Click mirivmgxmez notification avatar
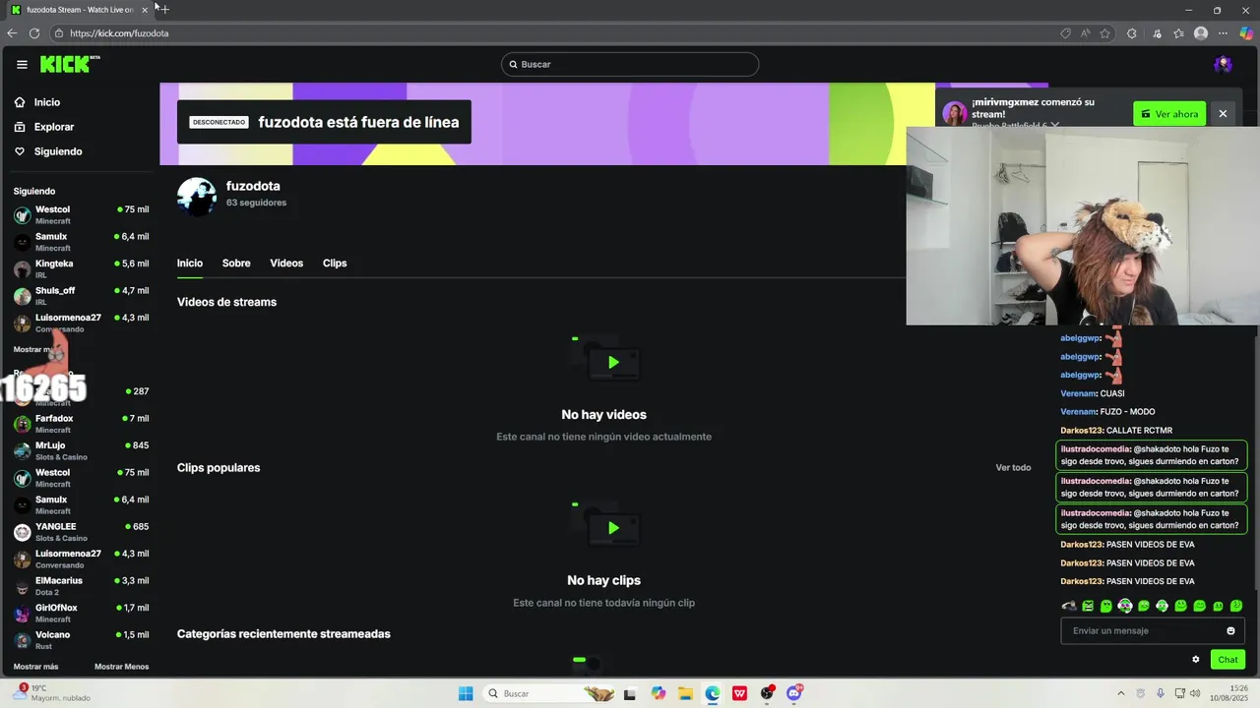The width and height of the screenshot is (1260, 708). pos(955,113)
